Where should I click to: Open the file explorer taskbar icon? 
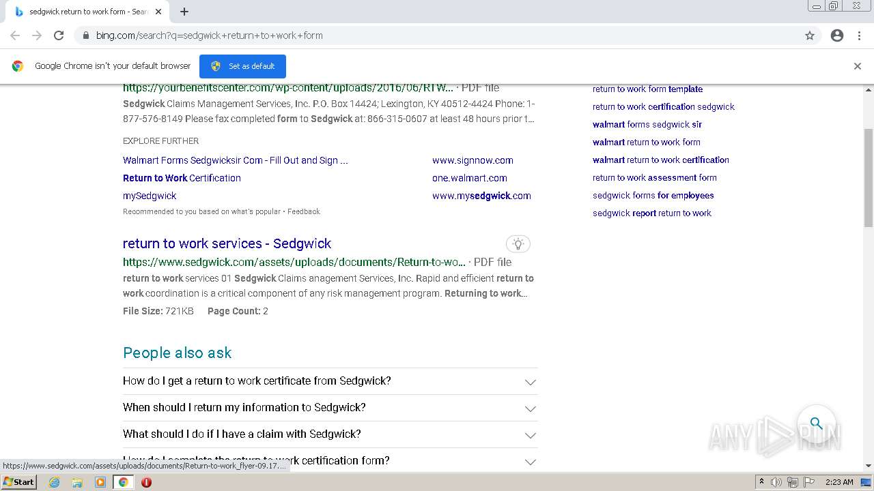pyautogui.click(x=77, y=482)
